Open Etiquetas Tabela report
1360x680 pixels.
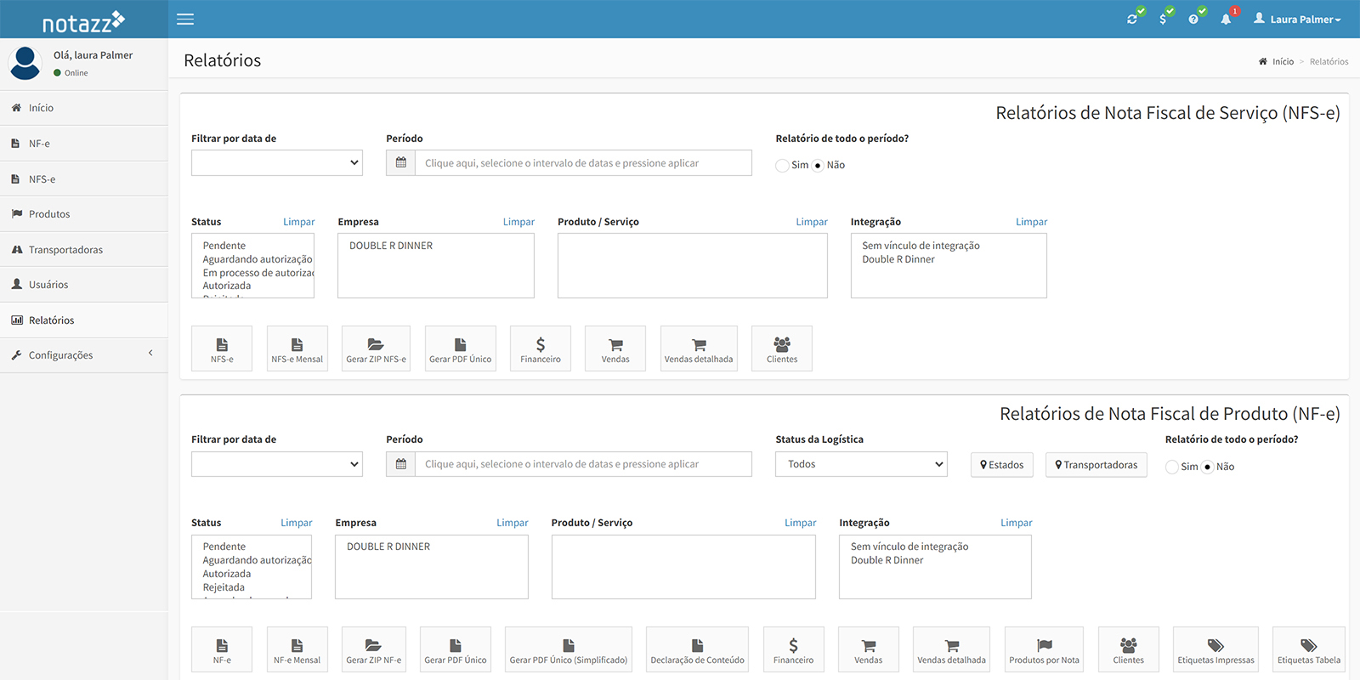click(x=1309, y=649)
